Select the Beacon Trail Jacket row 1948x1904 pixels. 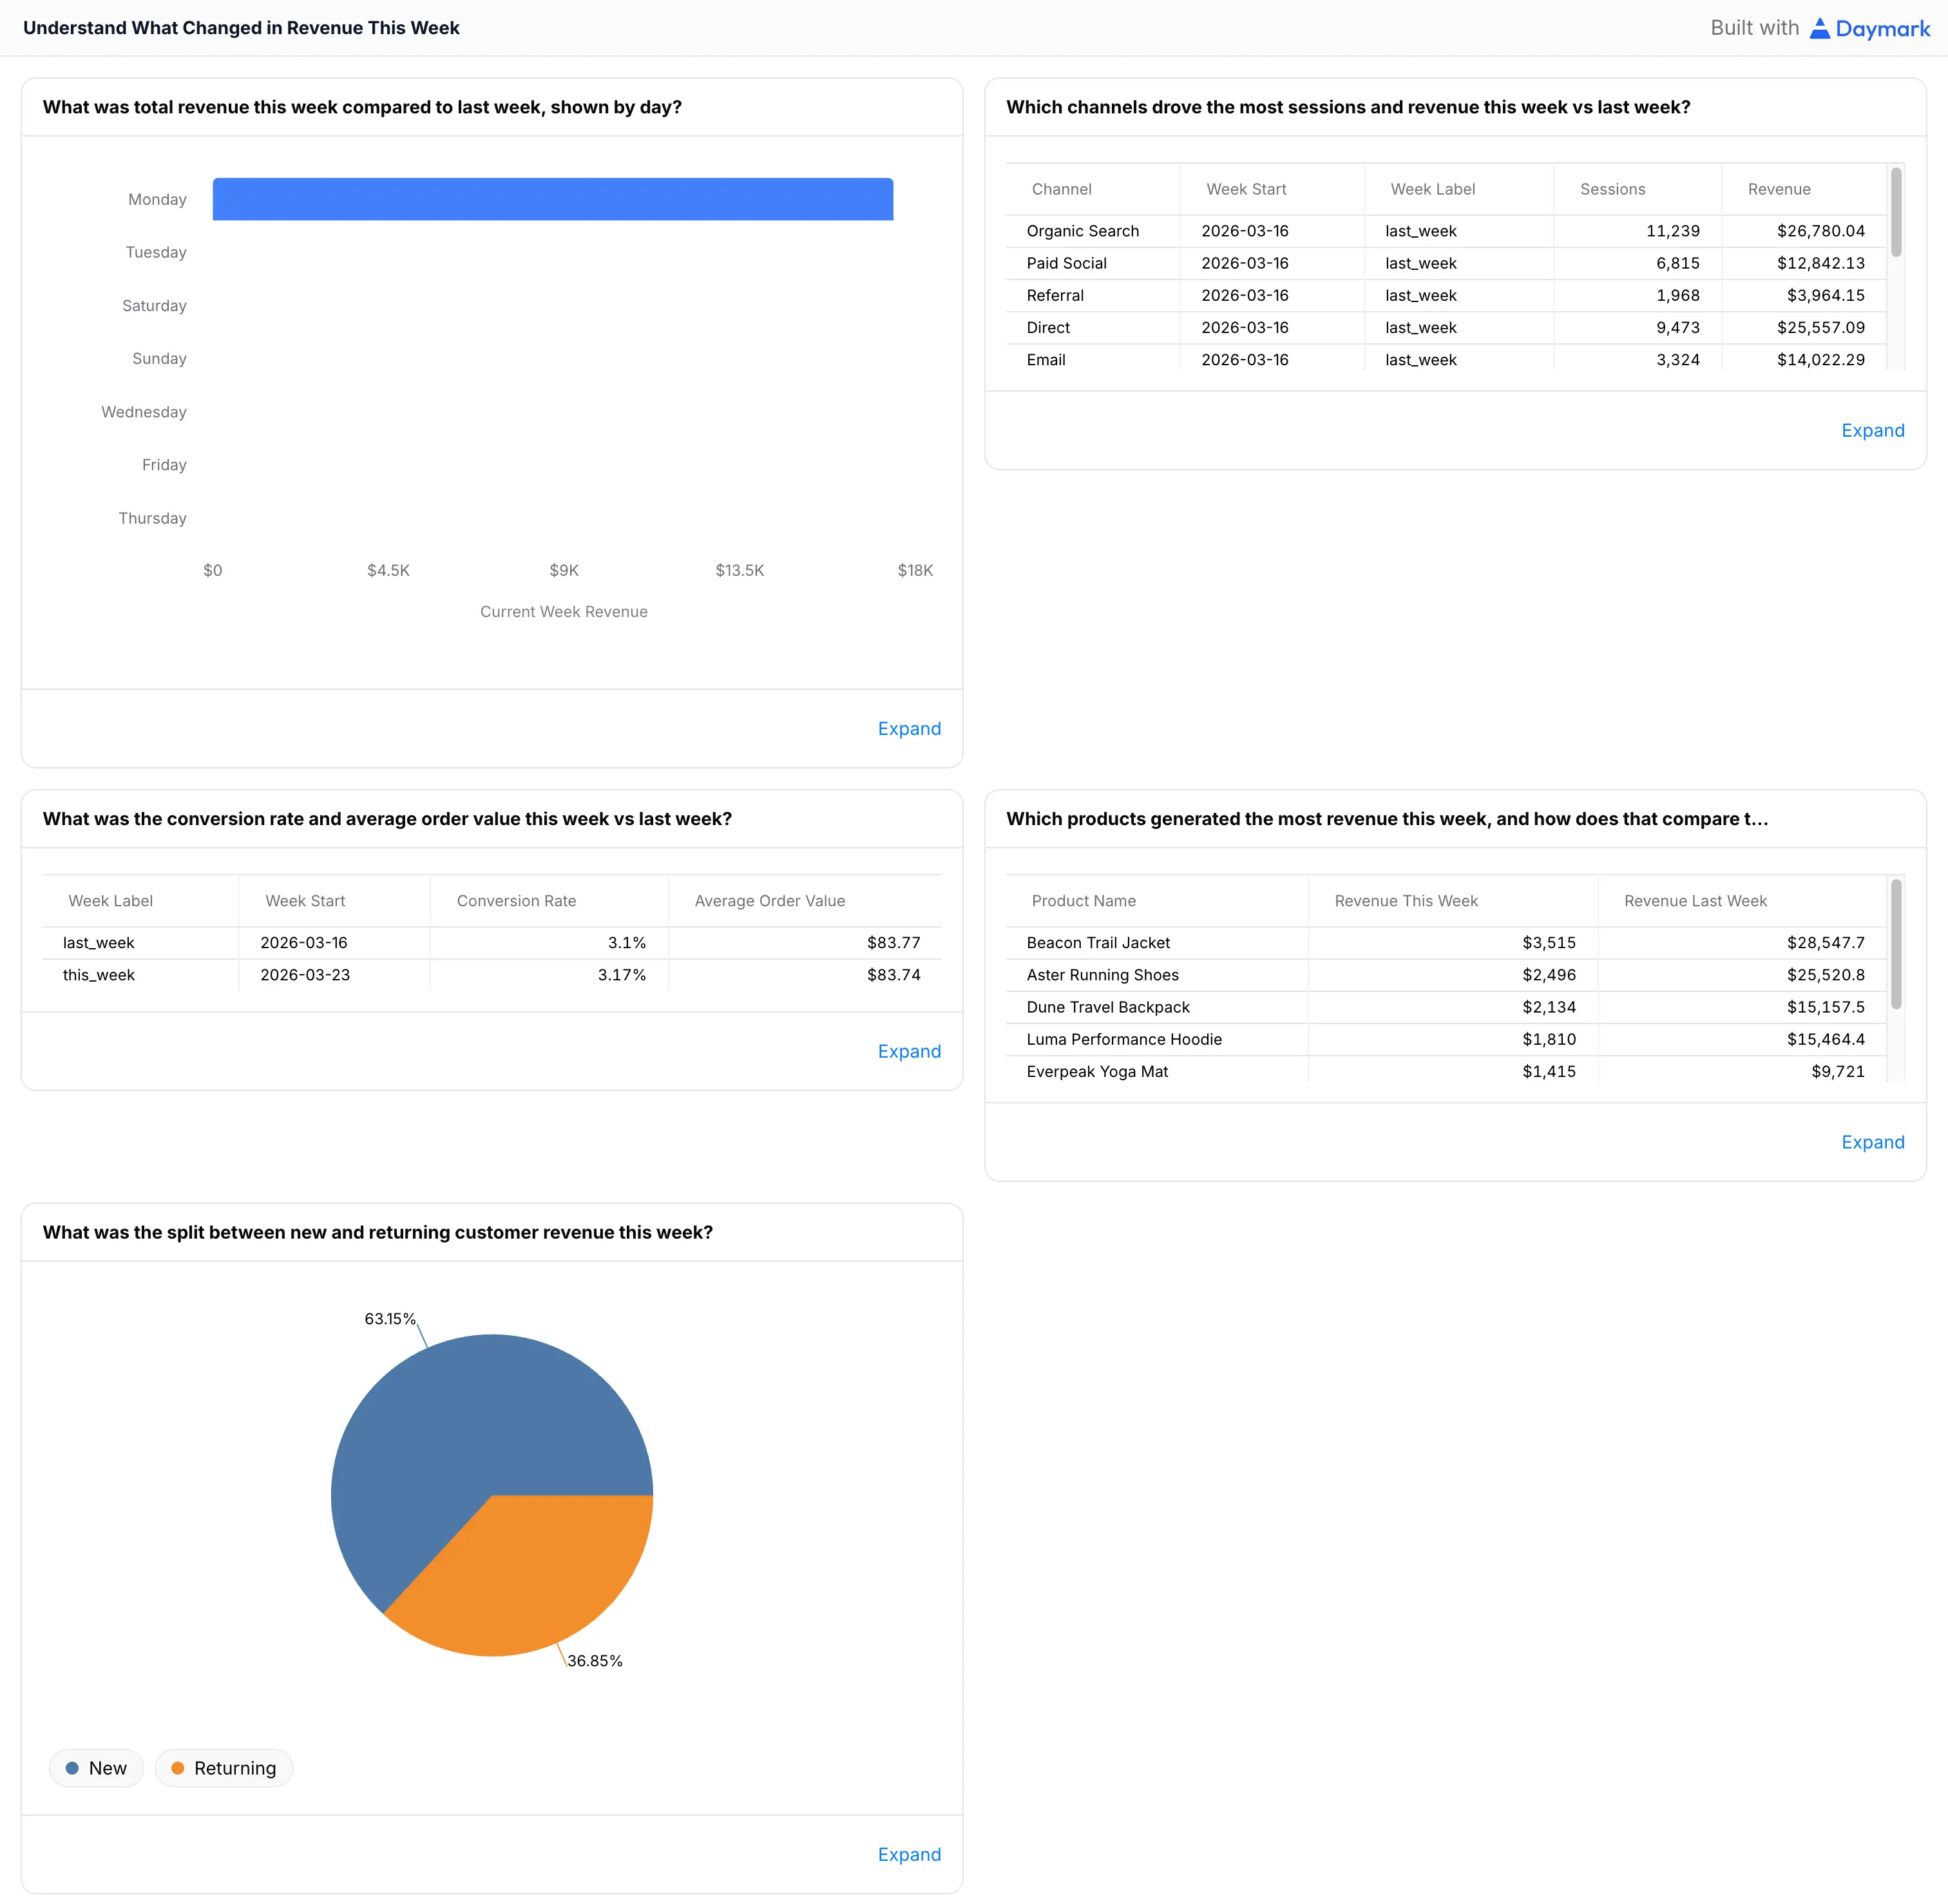[x=1097, y=943]
